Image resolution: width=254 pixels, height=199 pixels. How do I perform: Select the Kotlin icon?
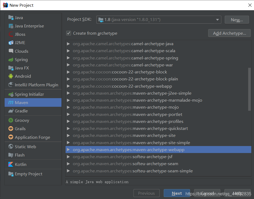click(x=11, y=164)
